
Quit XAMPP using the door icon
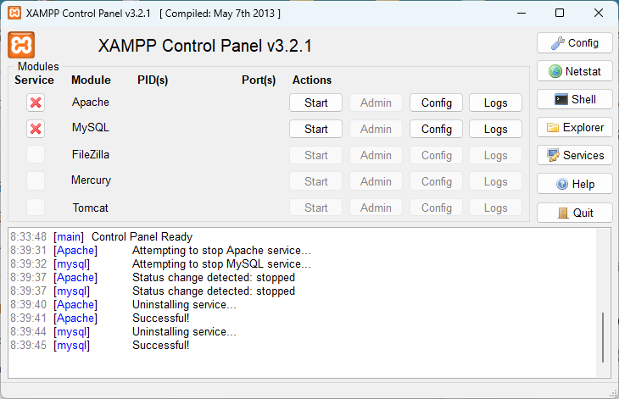[574, 213]
